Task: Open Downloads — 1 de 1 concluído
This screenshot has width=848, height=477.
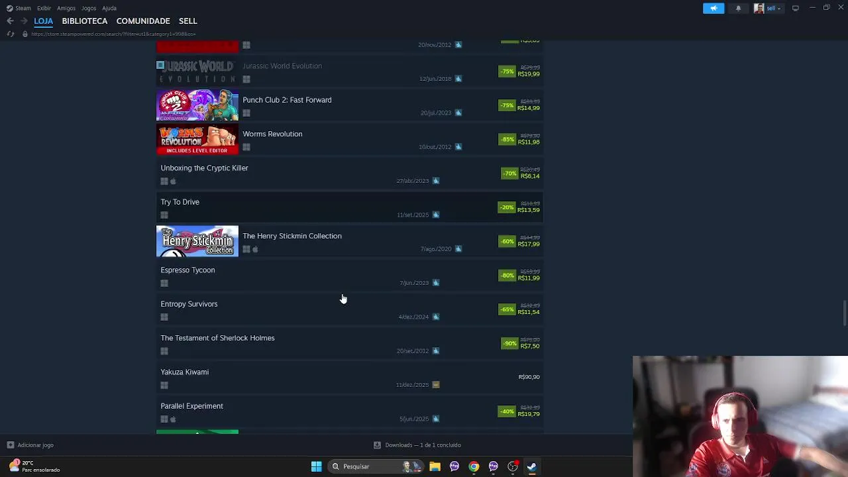Action: (x=423, y=445)
